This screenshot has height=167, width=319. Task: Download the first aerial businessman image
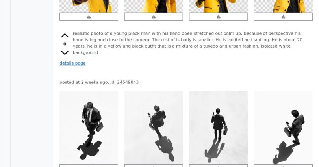(x=89, y=165)
